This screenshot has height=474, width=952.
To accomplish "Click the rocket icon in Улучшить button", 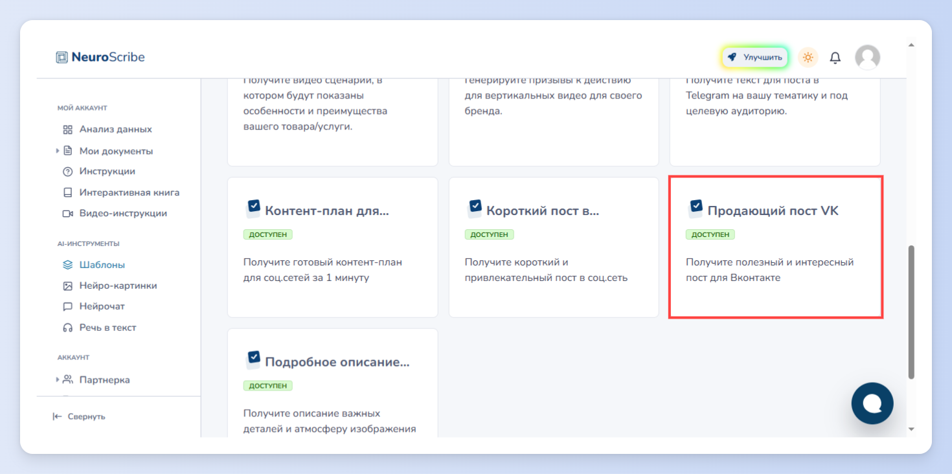I will tap(732, 57).
